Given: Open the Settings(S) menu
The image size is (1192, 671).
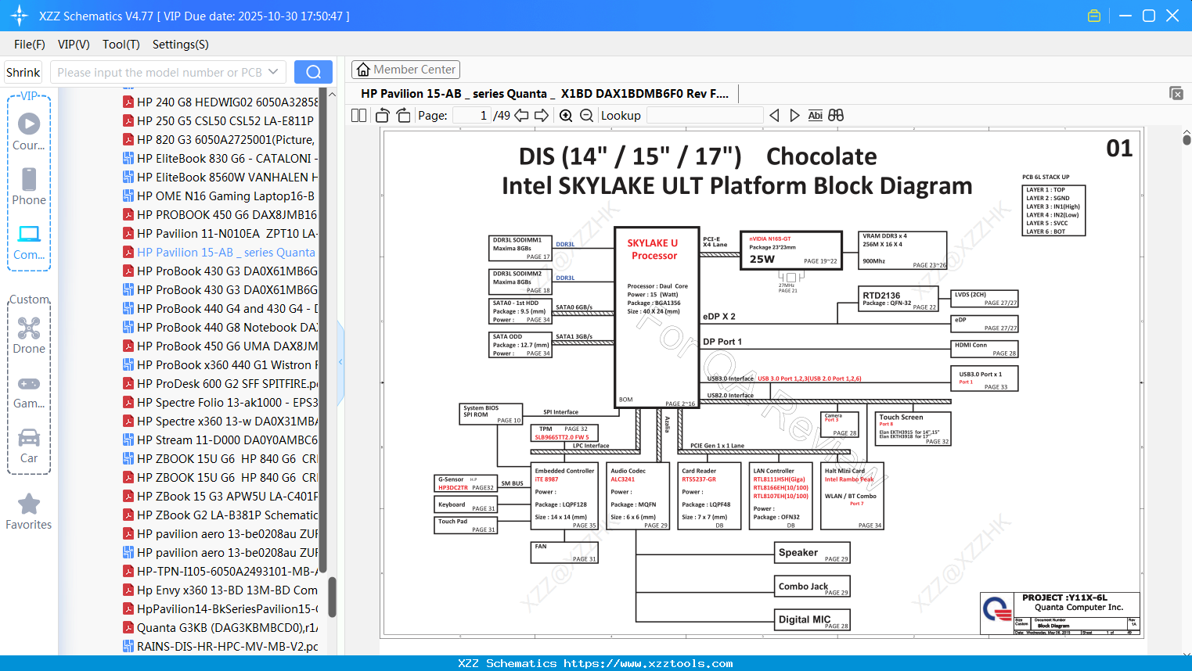Looking at the screenshot, I should [181, 45].
